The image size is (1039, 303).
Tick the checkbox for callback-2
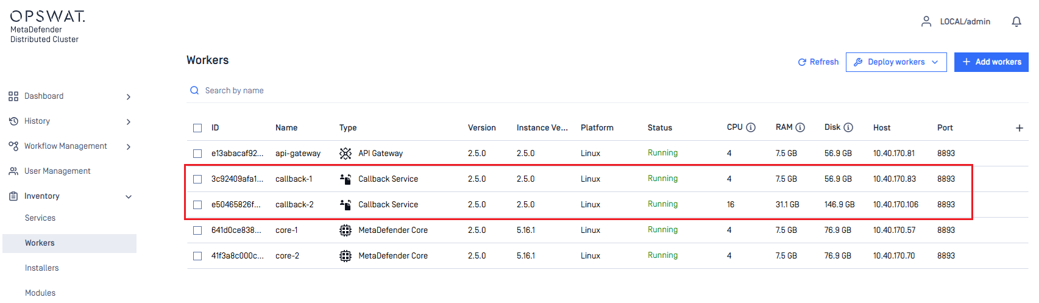[x=197, y=205]
